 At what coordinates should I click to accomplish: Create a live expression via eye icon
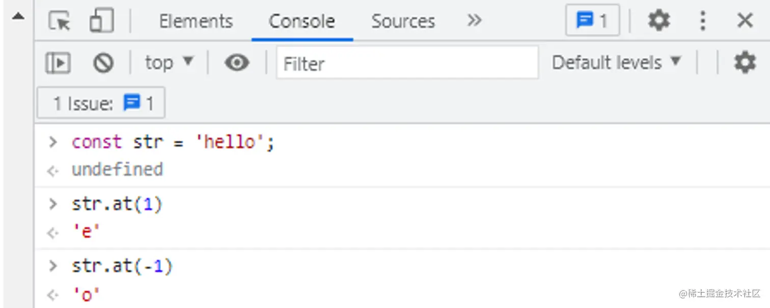237,63
